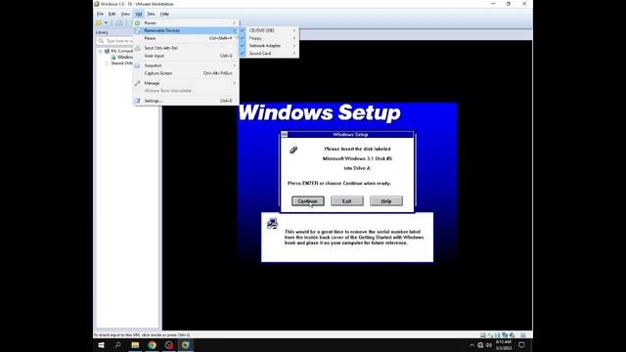
Task: Open the checked Sound Card submenu
Action: (269, 54)
